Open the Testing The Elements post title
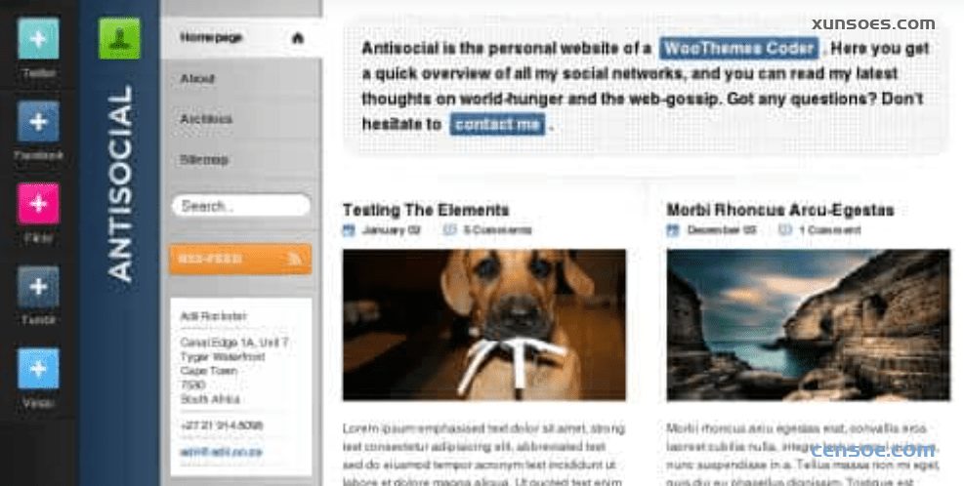This screenshot has height=486, width=964. (426, 210)
